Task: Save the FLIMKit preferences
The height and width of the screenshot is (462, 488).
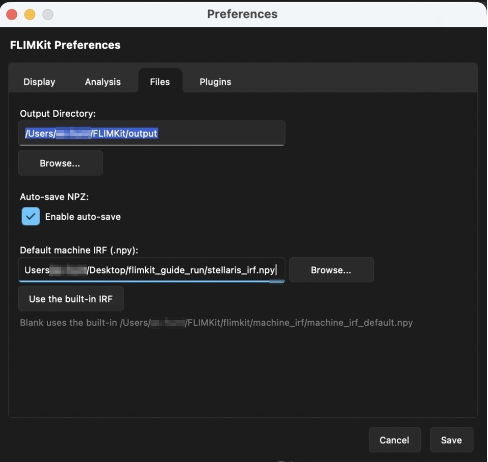Action: pos(452,440)
